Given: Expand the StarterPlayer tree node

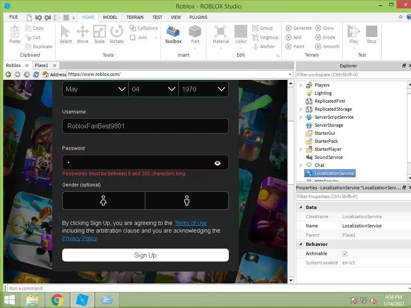Looking at the screenshot, I should [x=301, y=149].
